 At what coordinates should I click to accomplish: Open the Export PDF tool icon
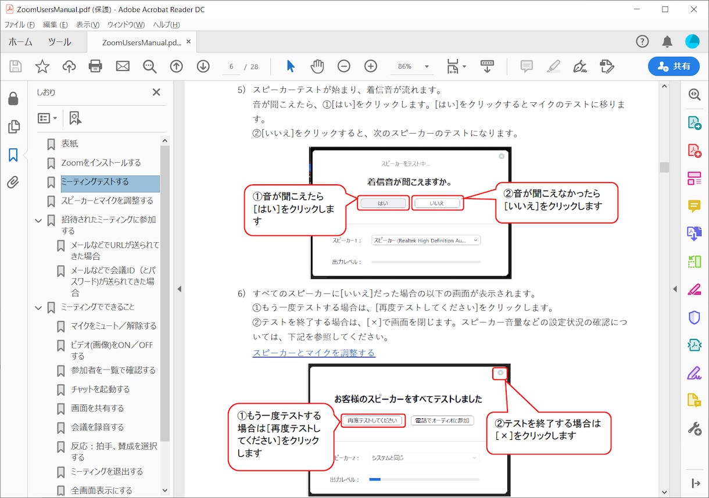[694, 123]
